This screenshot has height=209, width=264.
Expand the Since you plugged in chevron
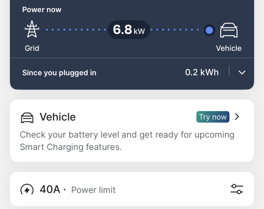coord(242,73)
